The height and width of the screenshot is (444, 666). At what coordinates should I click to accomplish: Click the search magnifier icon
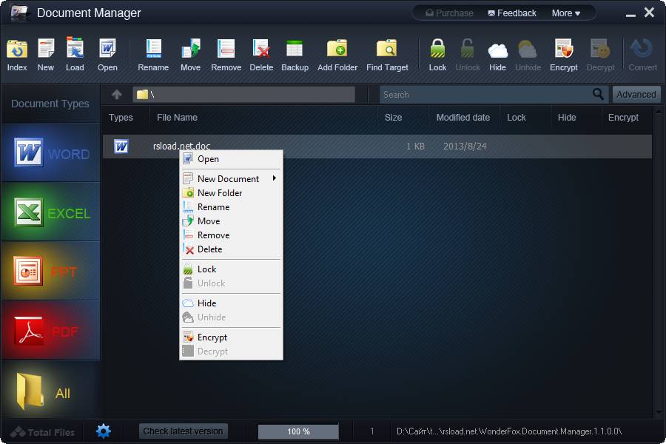coord(598,94)
